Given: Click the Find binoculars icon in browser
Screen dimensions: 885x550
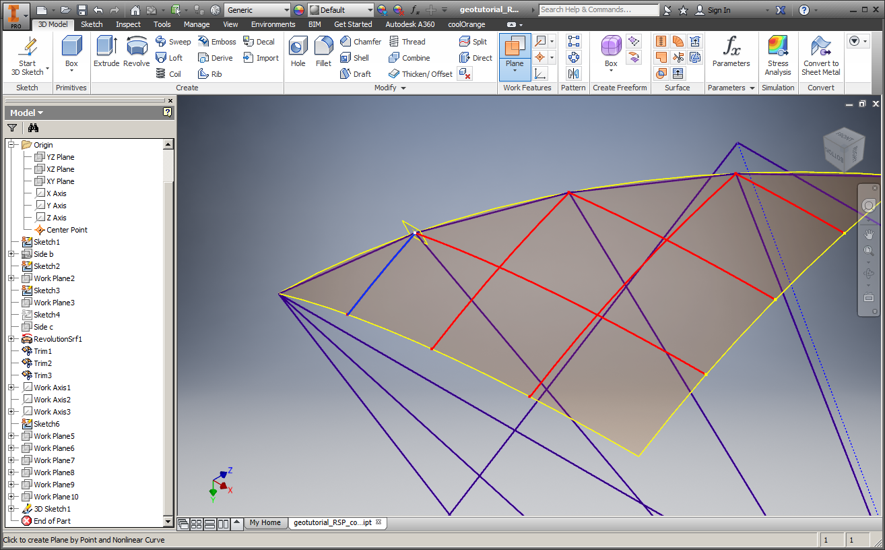Looking at the screenshot, I should click(34, 128).
